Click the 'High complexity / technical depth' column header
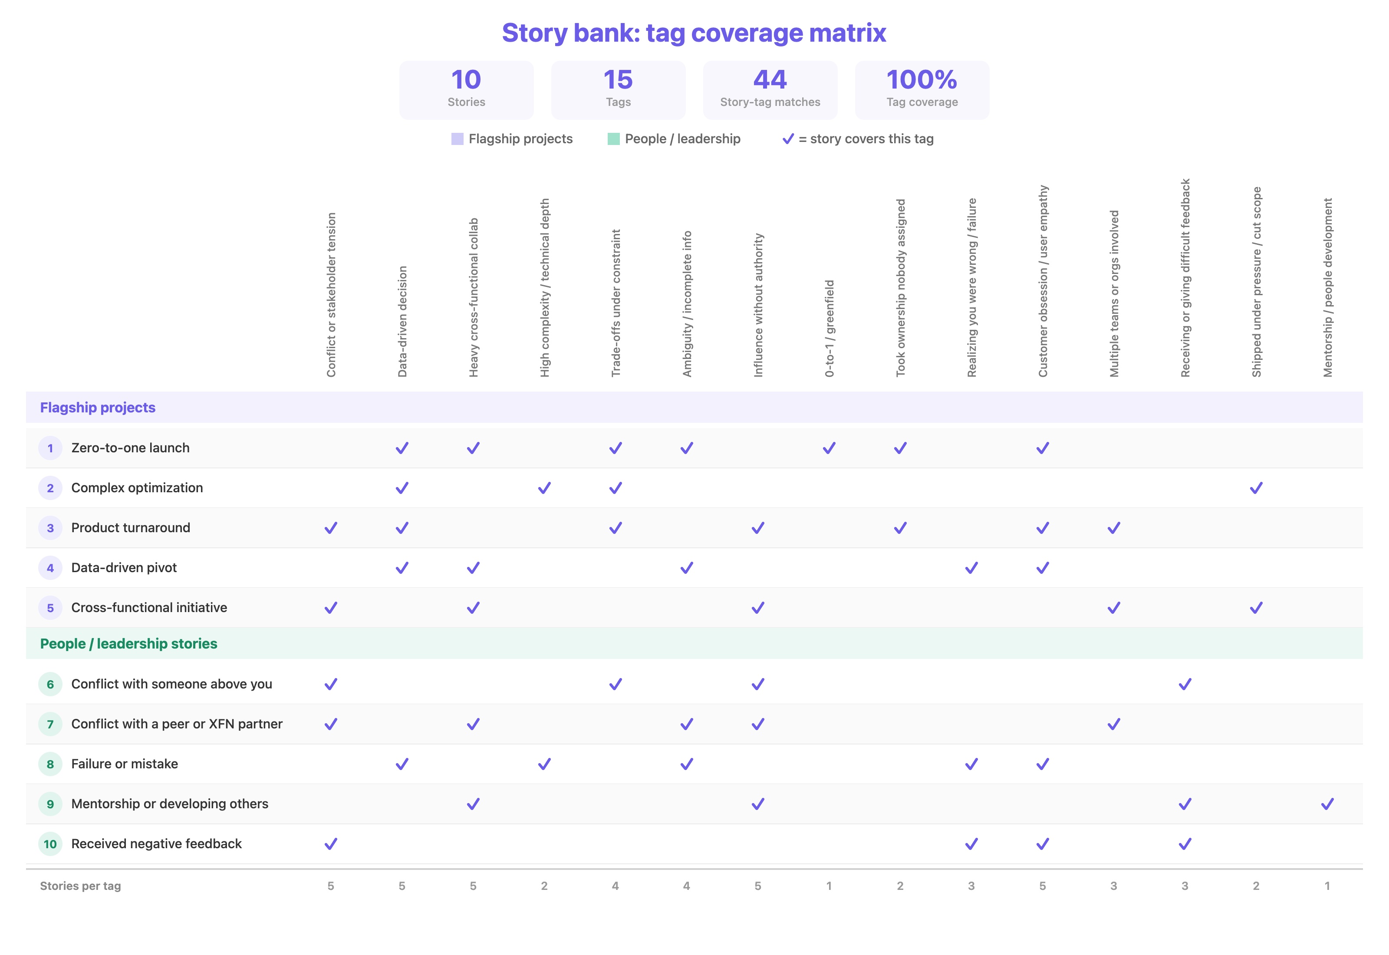 pos(544,288)
